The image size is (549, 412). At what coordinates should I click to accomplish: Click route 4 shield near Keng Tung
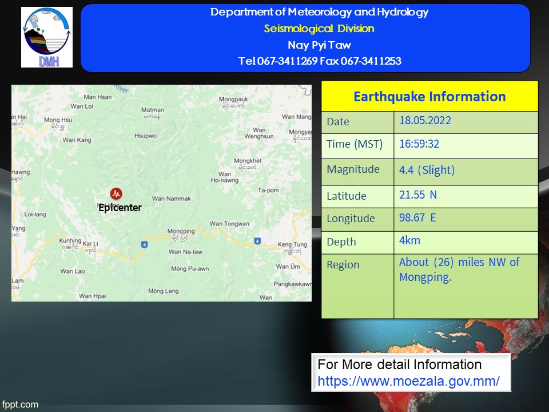(257, 241)
